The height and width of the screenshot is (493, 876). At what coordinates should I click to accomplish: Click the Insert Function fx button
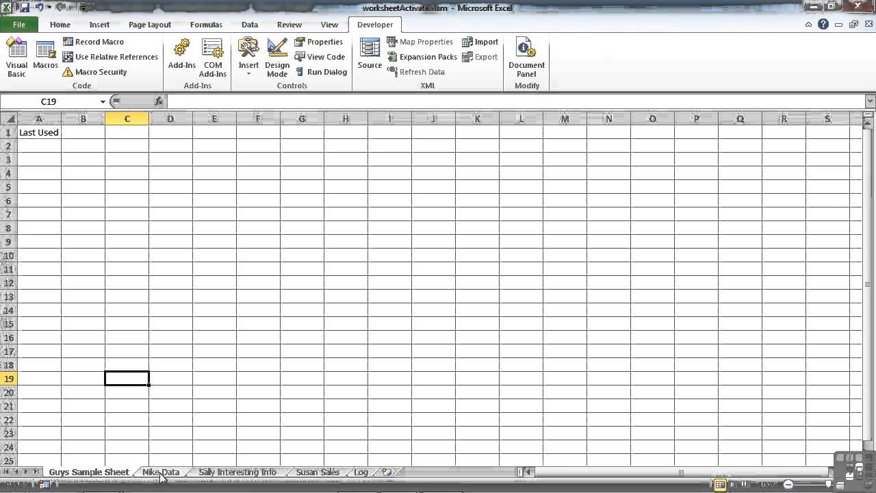click(x=159, y=101)
